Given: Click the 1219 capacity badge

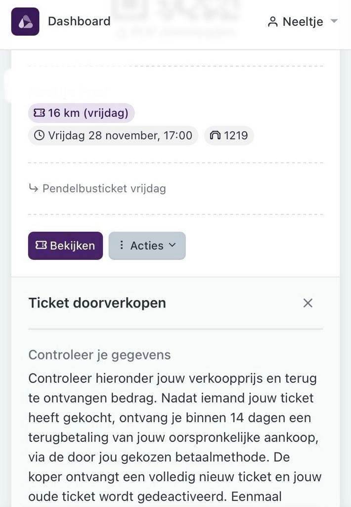Looking at the screenshot, I should click(228, 135).
